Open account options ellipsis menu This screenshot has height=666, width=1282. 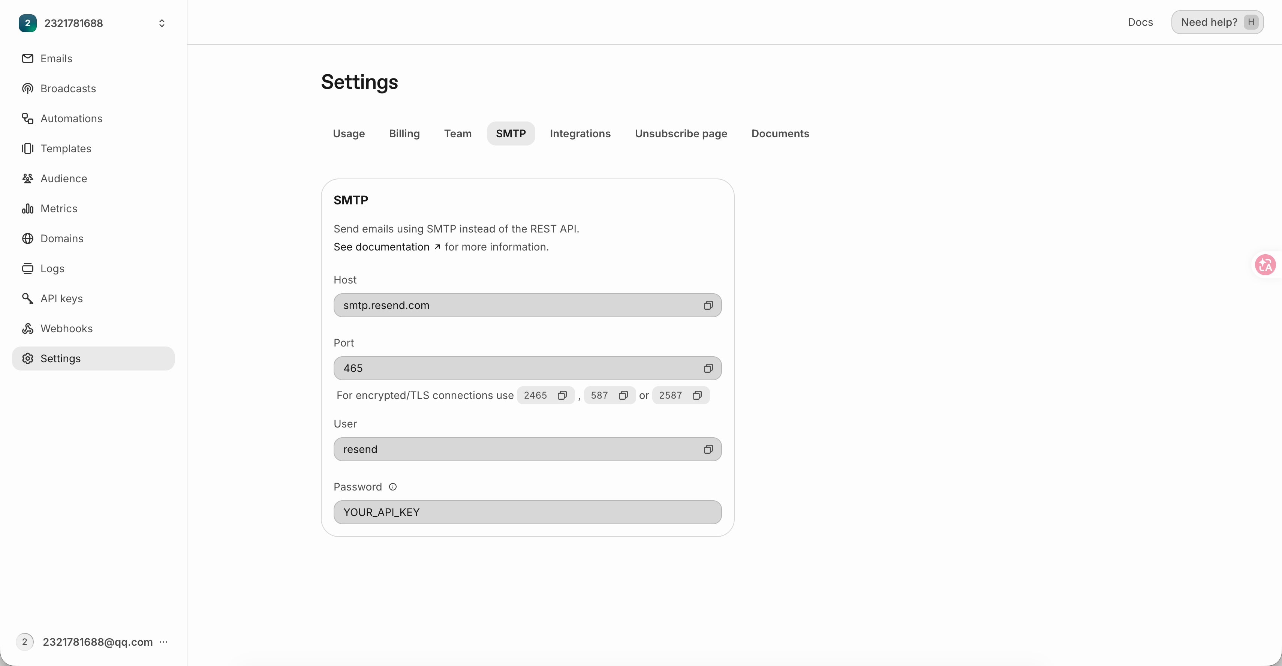[x=163, y=642]
